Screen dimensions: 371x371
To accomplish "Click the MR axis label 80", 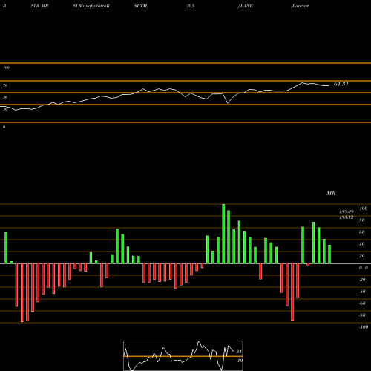I will 361,220.
